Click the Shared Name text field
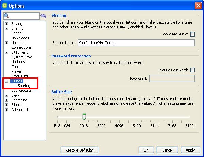Viewport: 204px width, 157px height. 136,43
